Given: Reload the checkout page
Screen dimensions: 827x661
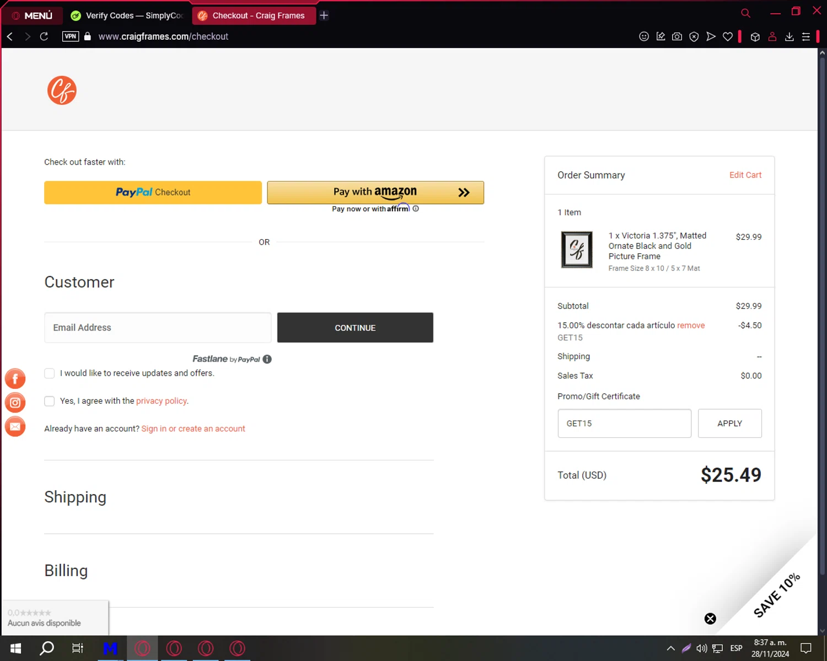Looking at the screenshot, I should pos(44,36).
